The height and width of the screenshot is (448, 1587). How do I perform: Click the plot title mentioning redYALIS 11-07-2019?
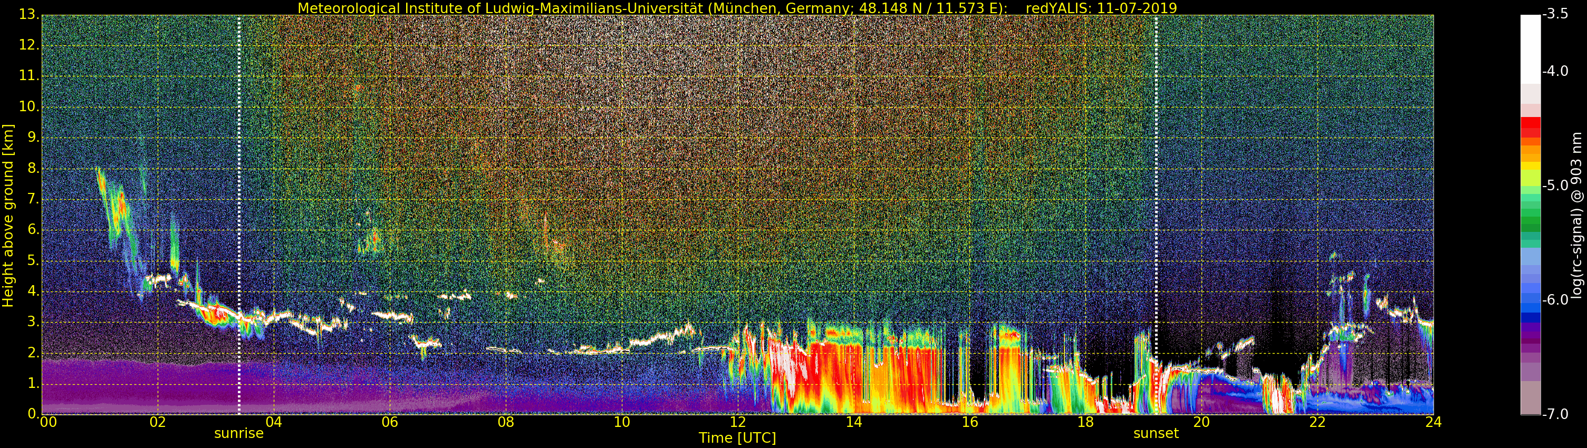[x=737, y=8]
